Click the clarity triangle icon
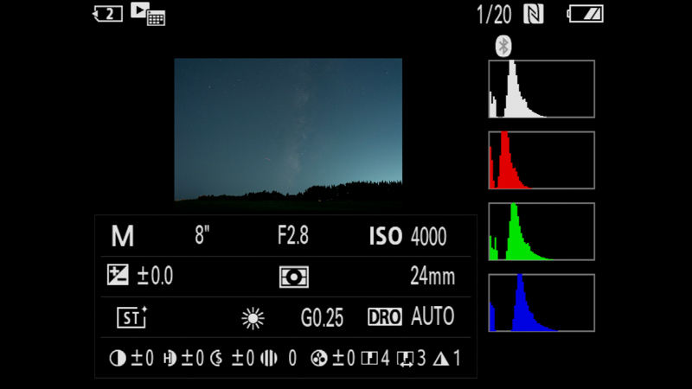This screenshot has width=692, height=389. tap(441, 359)
